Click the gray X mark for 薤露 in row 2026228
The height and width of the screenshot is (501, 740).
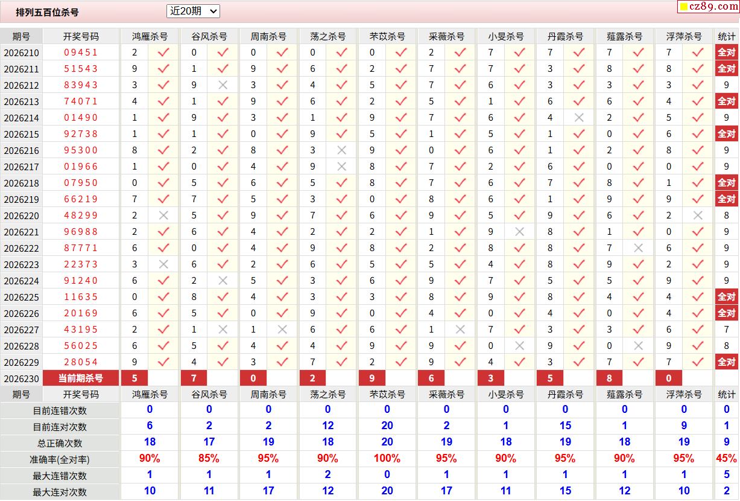tap(639, 346)
